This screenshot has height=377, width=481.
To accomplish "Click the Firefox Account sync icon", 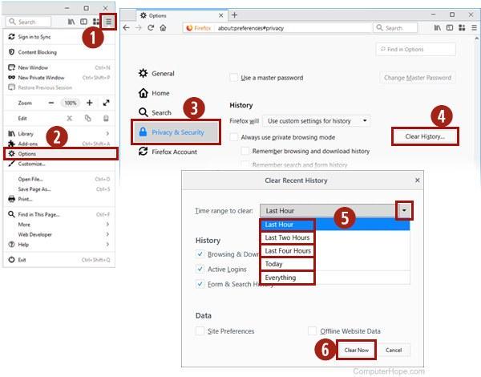I will click(x=143, y=152).
